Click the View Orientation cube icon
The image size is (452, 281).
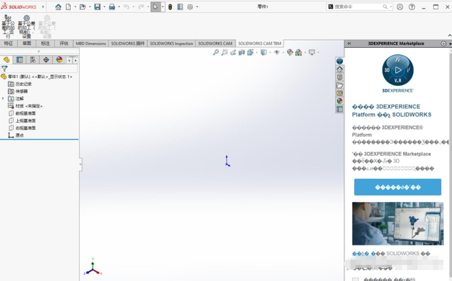(250, 52)
